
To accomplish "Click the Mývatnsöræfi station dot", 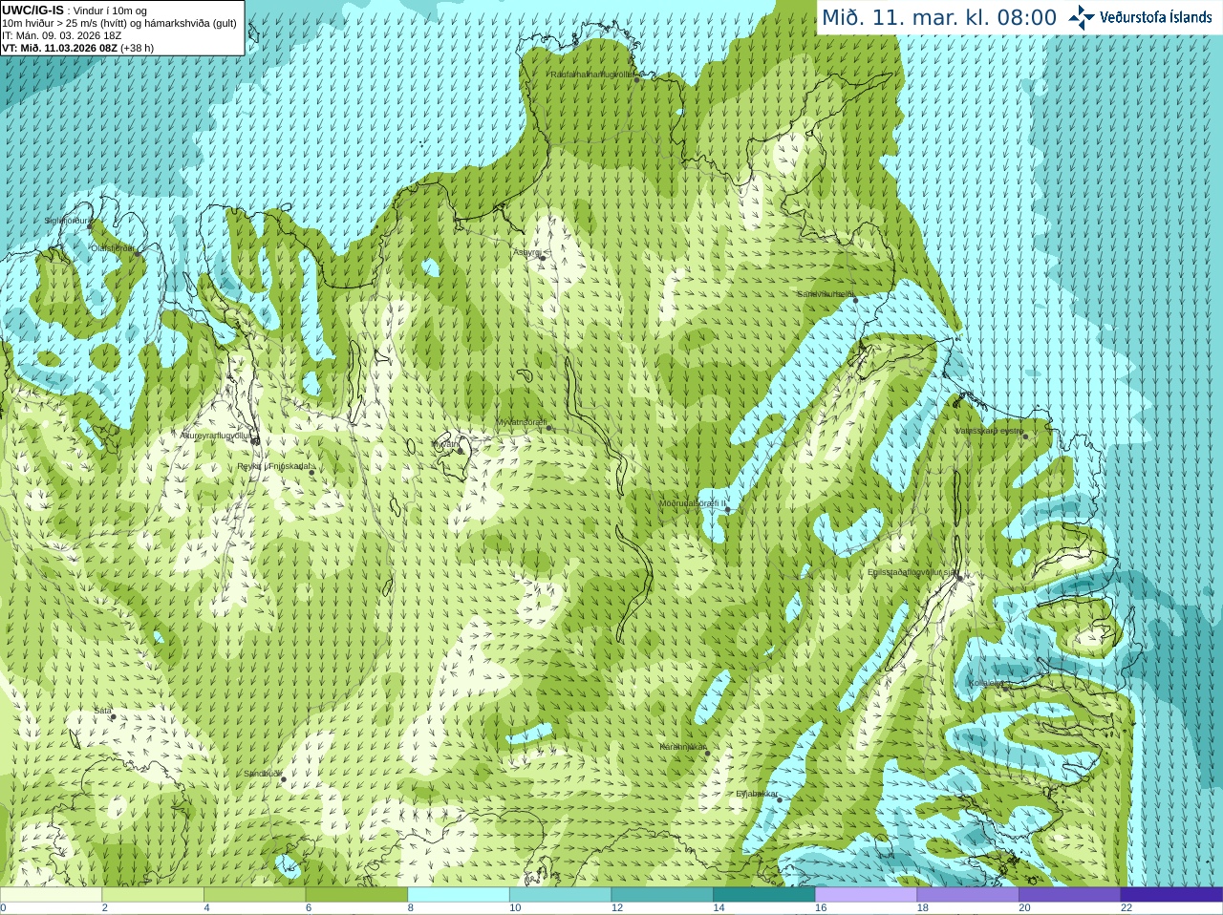I will click(549, 428).
